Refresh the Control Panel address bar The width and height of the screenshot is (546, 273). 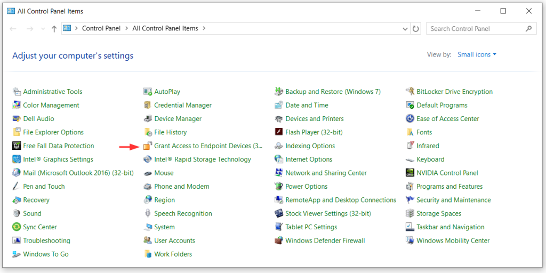pos(415,29)
